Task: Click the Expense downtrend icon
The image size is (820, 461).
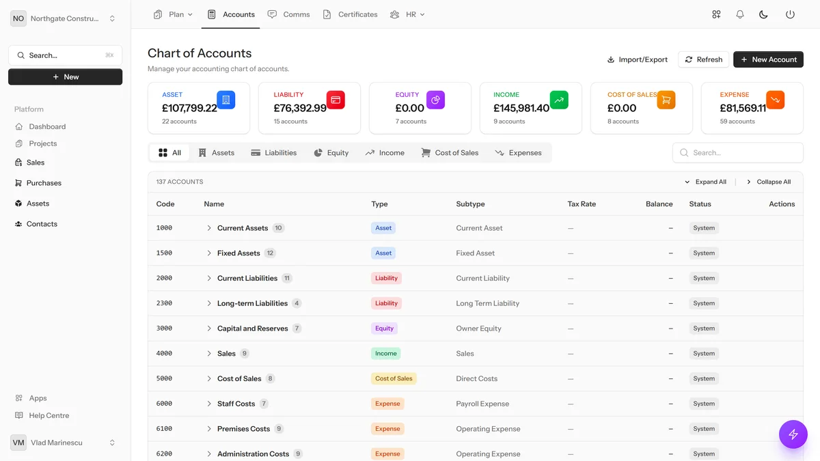Action: (x=775, y=100)
